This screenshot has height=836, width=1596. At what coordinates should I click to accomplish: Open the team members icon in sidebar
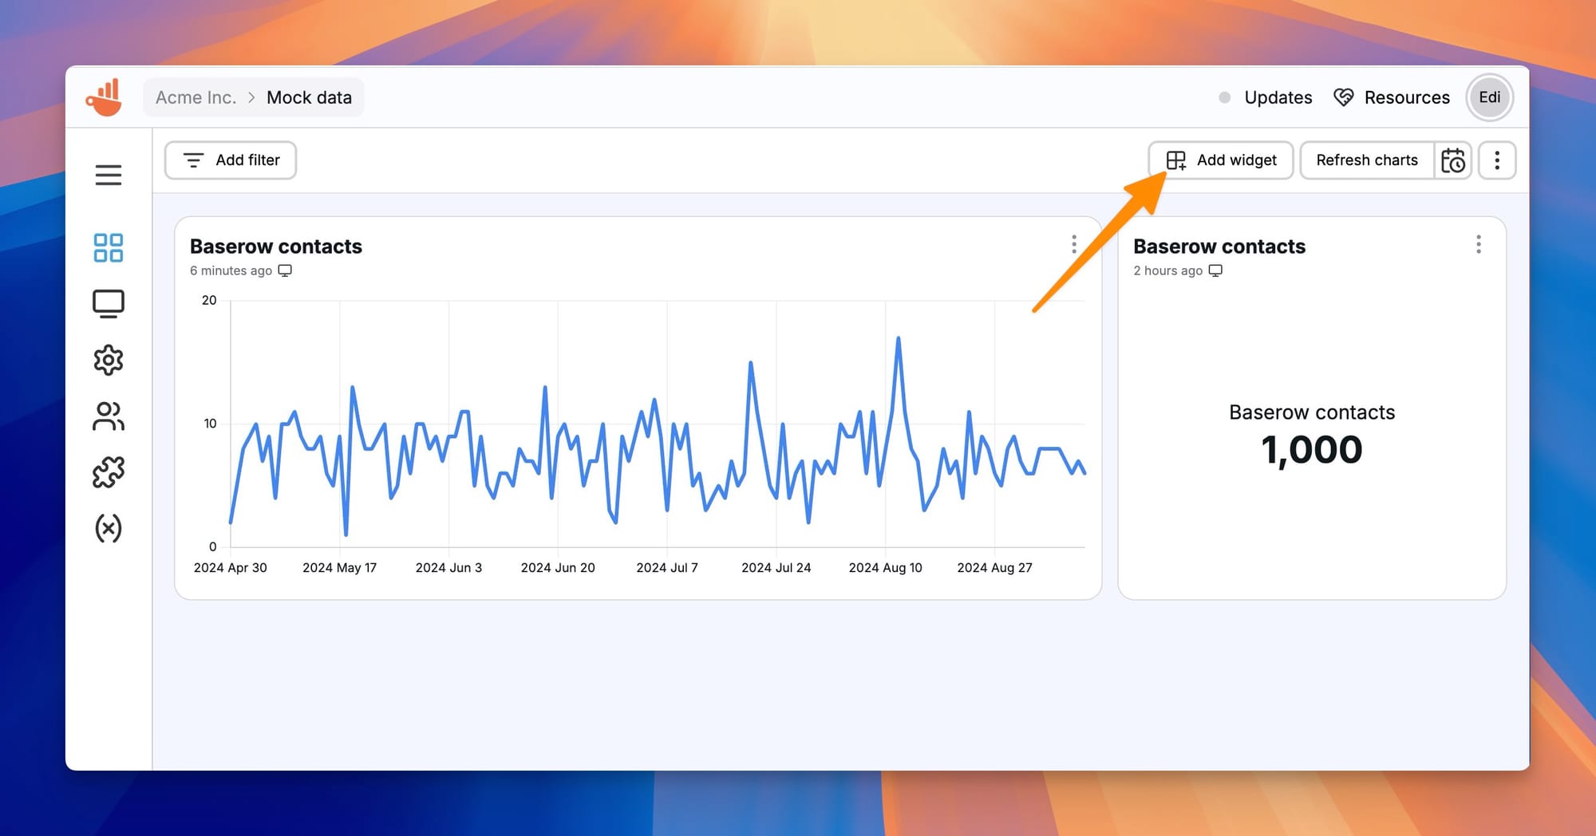(109, 416)
